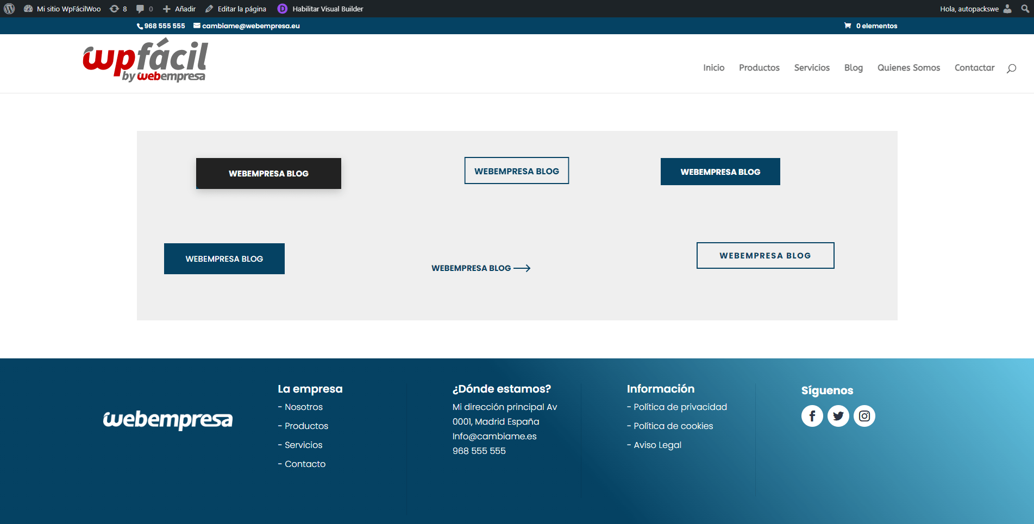Screen dimensions: 1034x524
Task: Open Contactar in main navigation
Action: (974, 68)
